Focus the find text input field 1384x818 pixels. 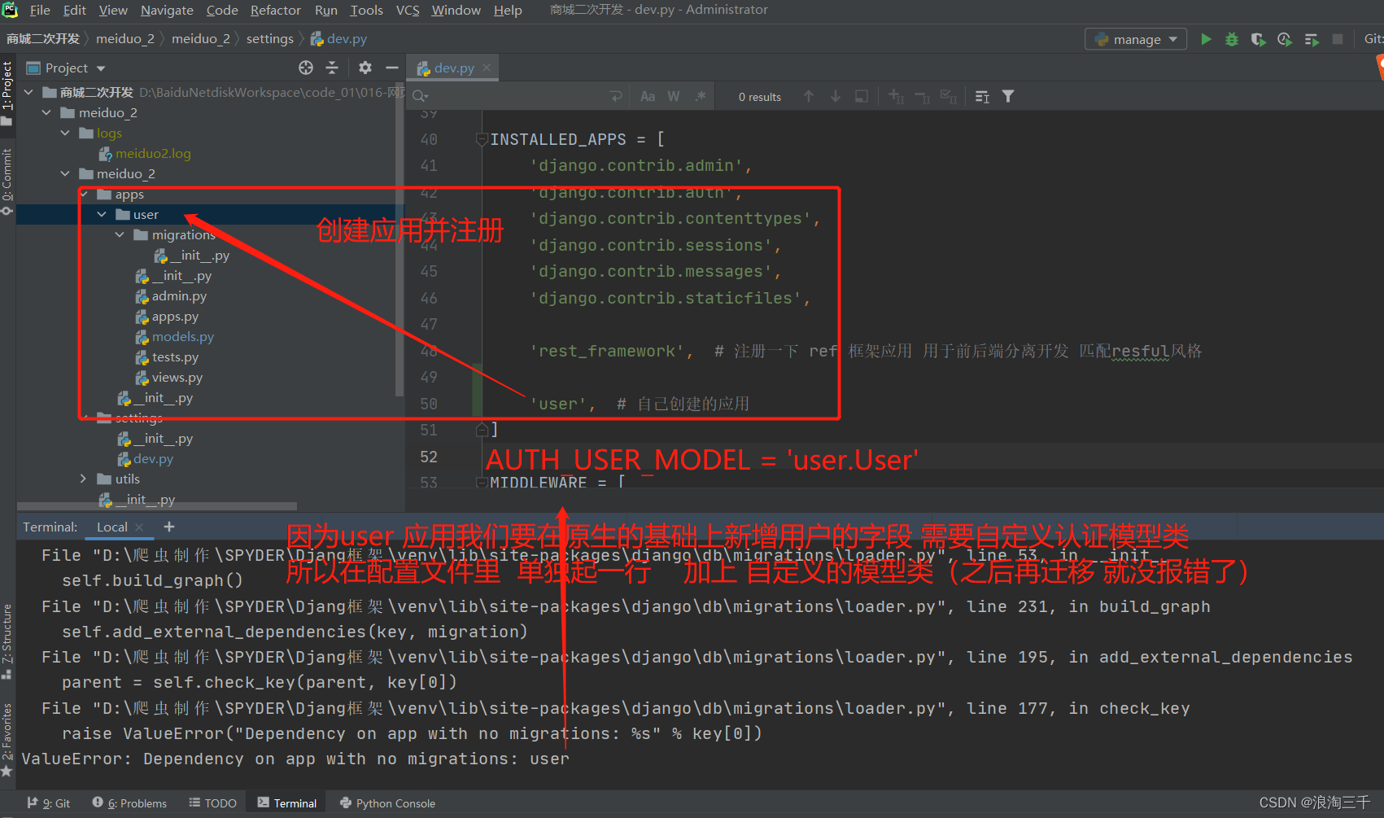click(x=517, y=97)
